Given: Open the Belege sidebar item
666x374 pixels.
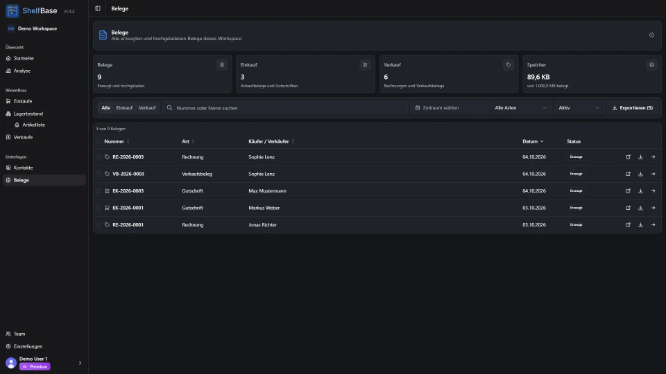Looking at the screenshot, I should (44, 180).
